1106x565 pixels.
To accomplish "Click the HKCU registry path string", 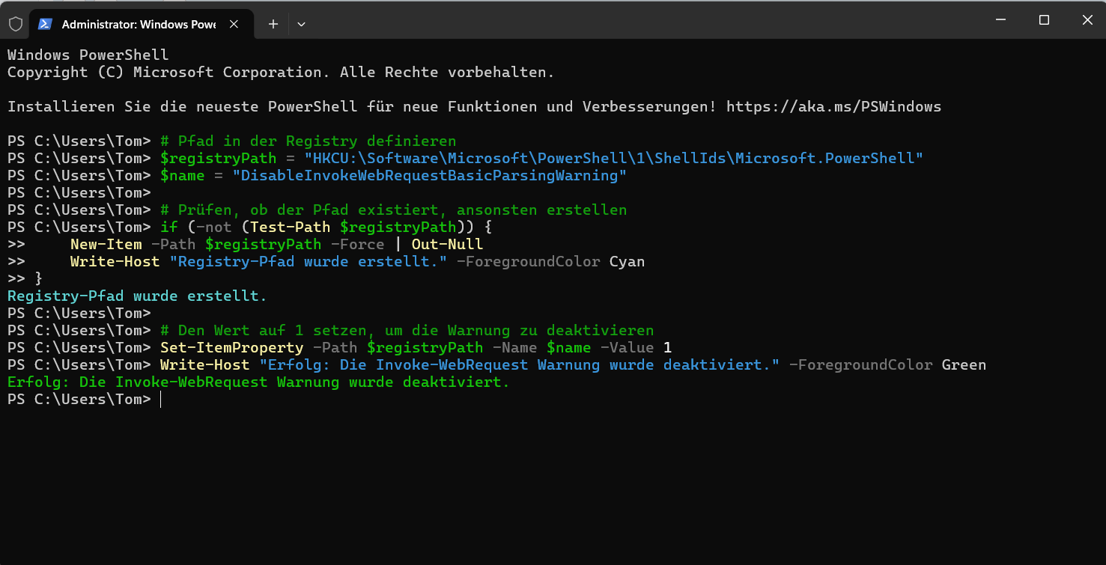I will pyautogui.click(x=613, y=158).
